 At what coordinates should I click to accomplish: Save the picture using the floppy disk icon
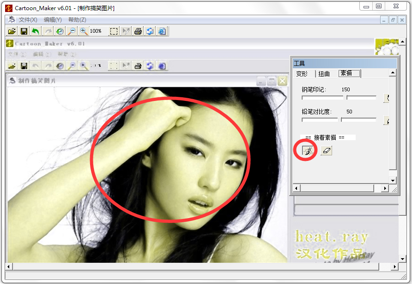pos(24,31)
